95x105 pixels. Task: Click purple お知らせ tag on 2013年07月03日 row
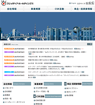(x=9, y=75)
